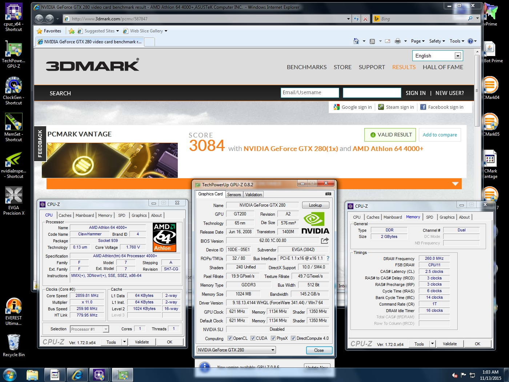
Task: Switch to Caches tab in left CPU-Z
Action: (x=65, y=215)
